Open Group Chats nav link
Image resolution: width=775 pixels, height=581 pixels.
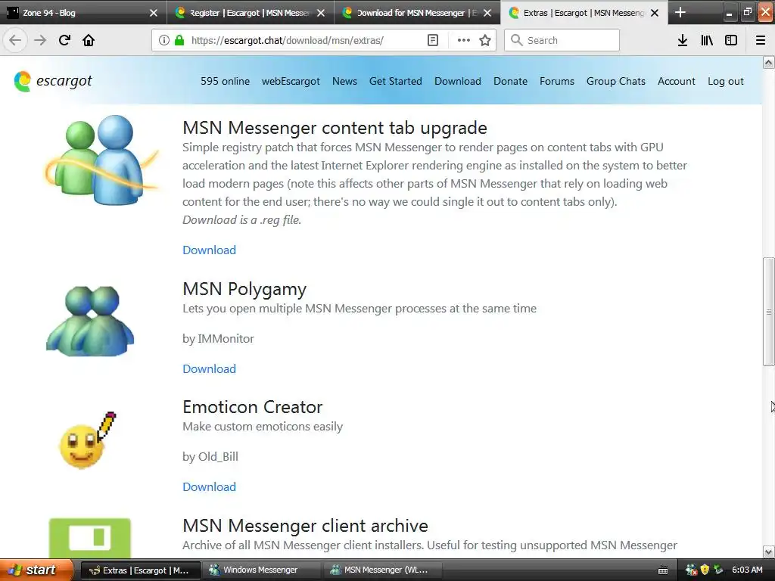tap(616, 81)
